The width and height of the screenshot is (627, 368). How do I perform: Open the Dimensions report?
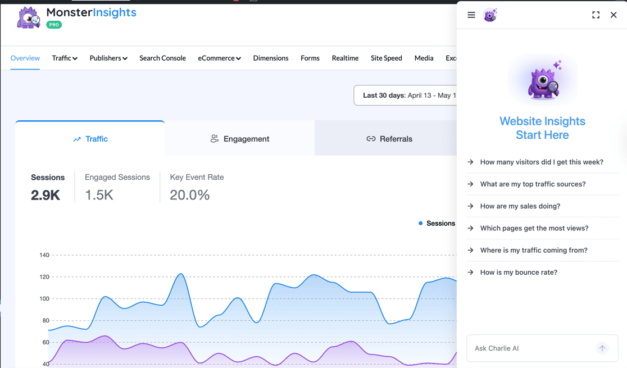point(271,58)
